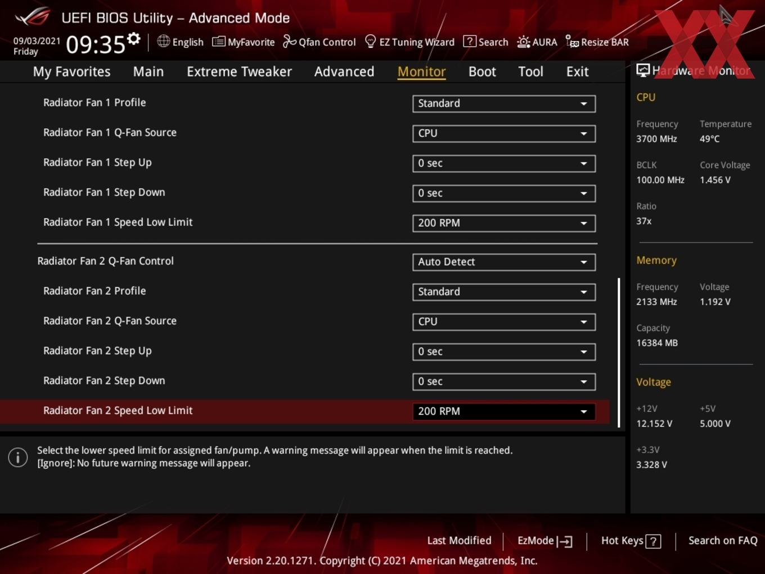The image size is (765, 574).
Task: Click the info icon beside help text
Action: pyautogui.click(x=18, y=457)
